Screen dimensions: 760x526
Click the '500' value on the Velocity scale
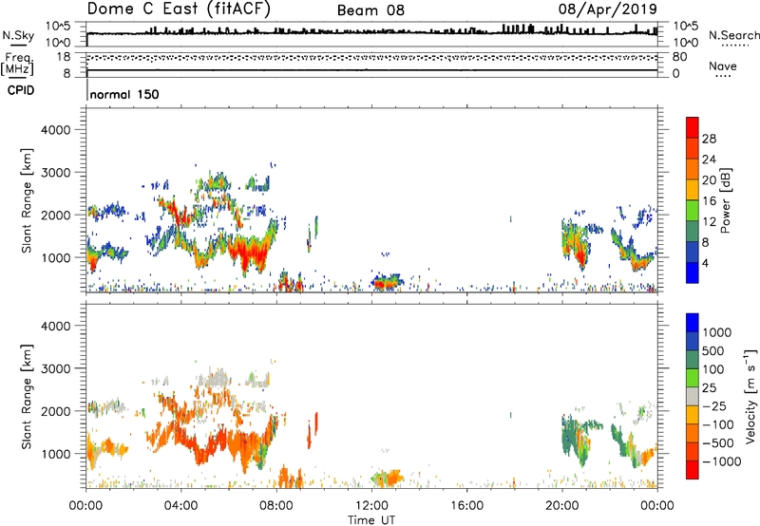pyautogui.click(x=714, y=350)
